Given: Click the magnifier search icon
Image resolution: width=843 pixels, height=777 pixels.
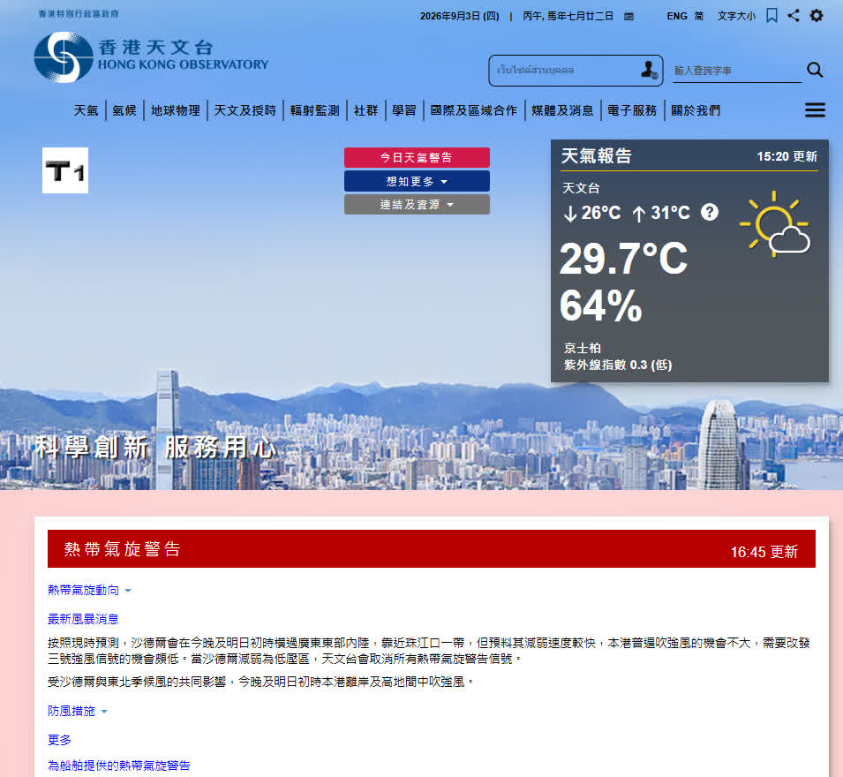Looking at the screenshot, I should (815, 70).
